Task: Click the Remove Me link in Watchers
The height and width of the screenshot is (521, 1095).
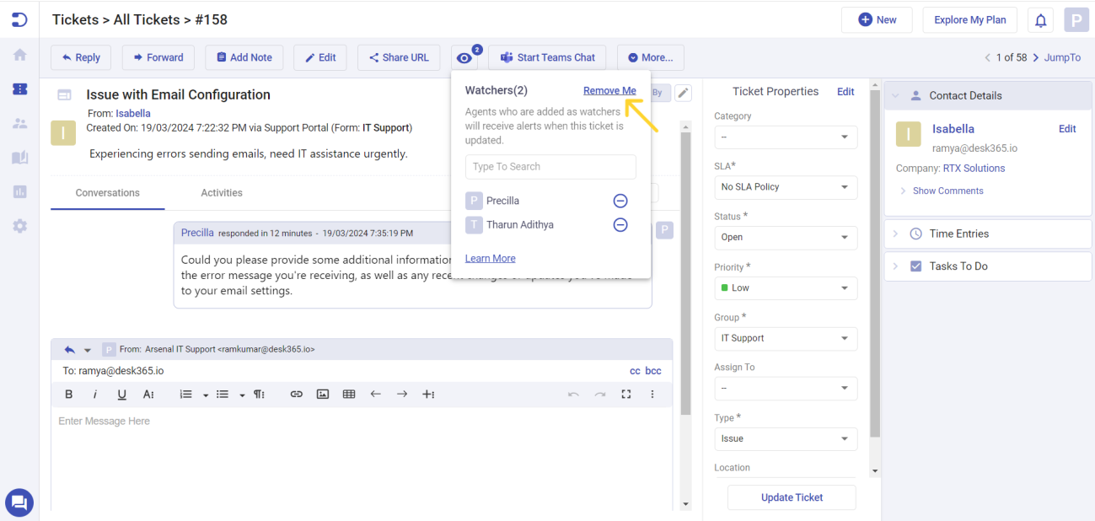Action: click(609, 90)
